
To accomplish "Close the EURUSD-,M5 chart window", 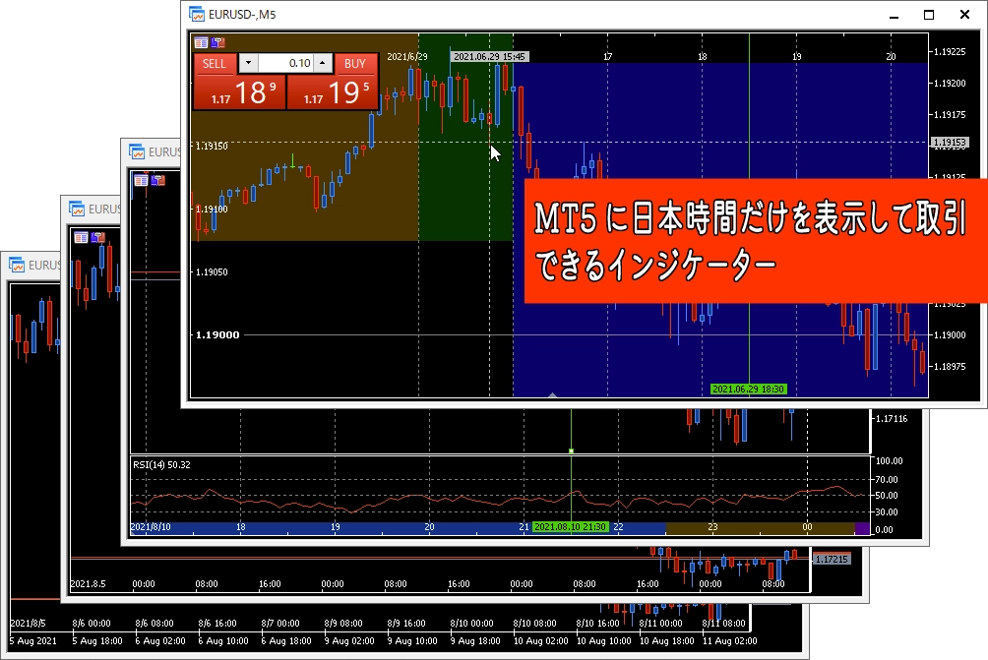I will pyautogui.click(x=964, y=15).
